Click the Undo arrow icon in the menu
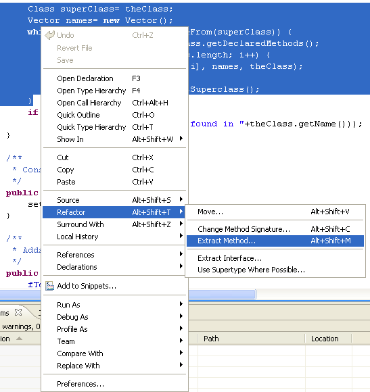Screen dimensions: 370x392 50,35
